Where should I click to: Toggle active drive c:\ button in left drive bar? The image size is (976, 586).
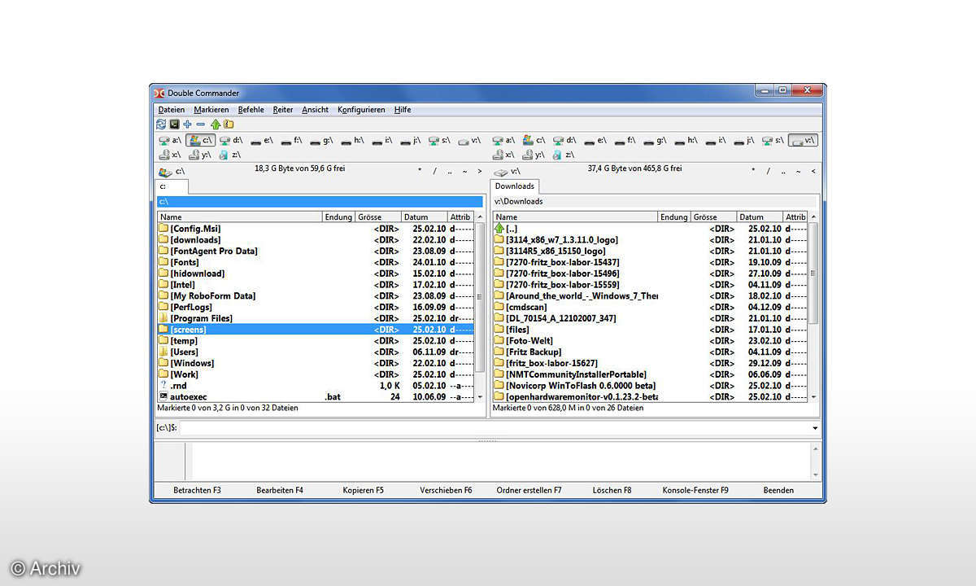(200, 141)
